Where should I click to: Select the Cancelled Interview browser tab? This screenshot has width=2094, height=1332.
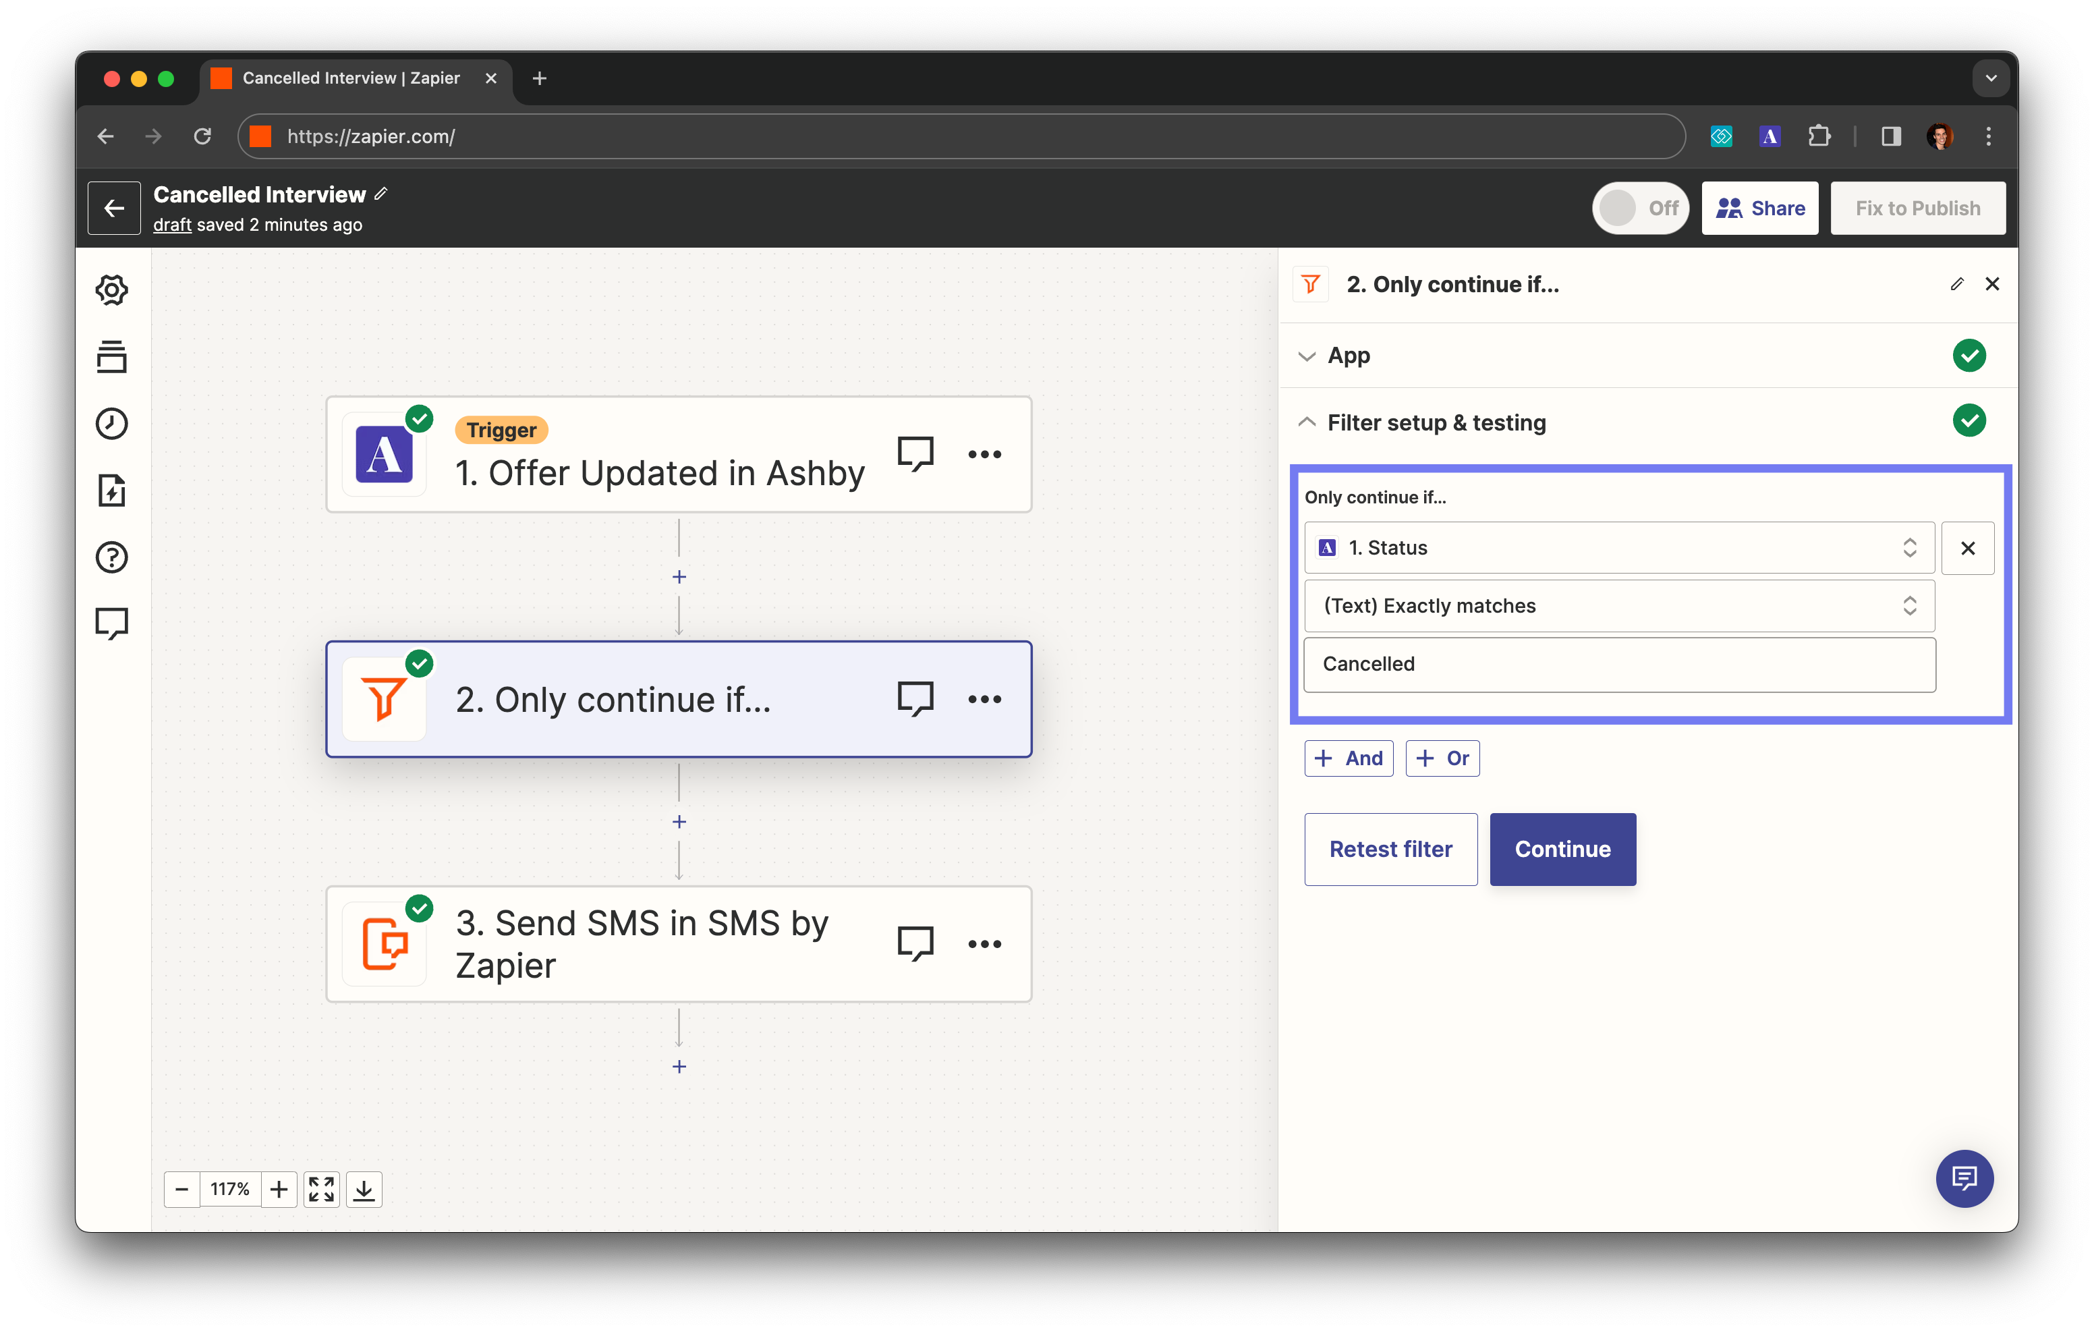point(350,78)
